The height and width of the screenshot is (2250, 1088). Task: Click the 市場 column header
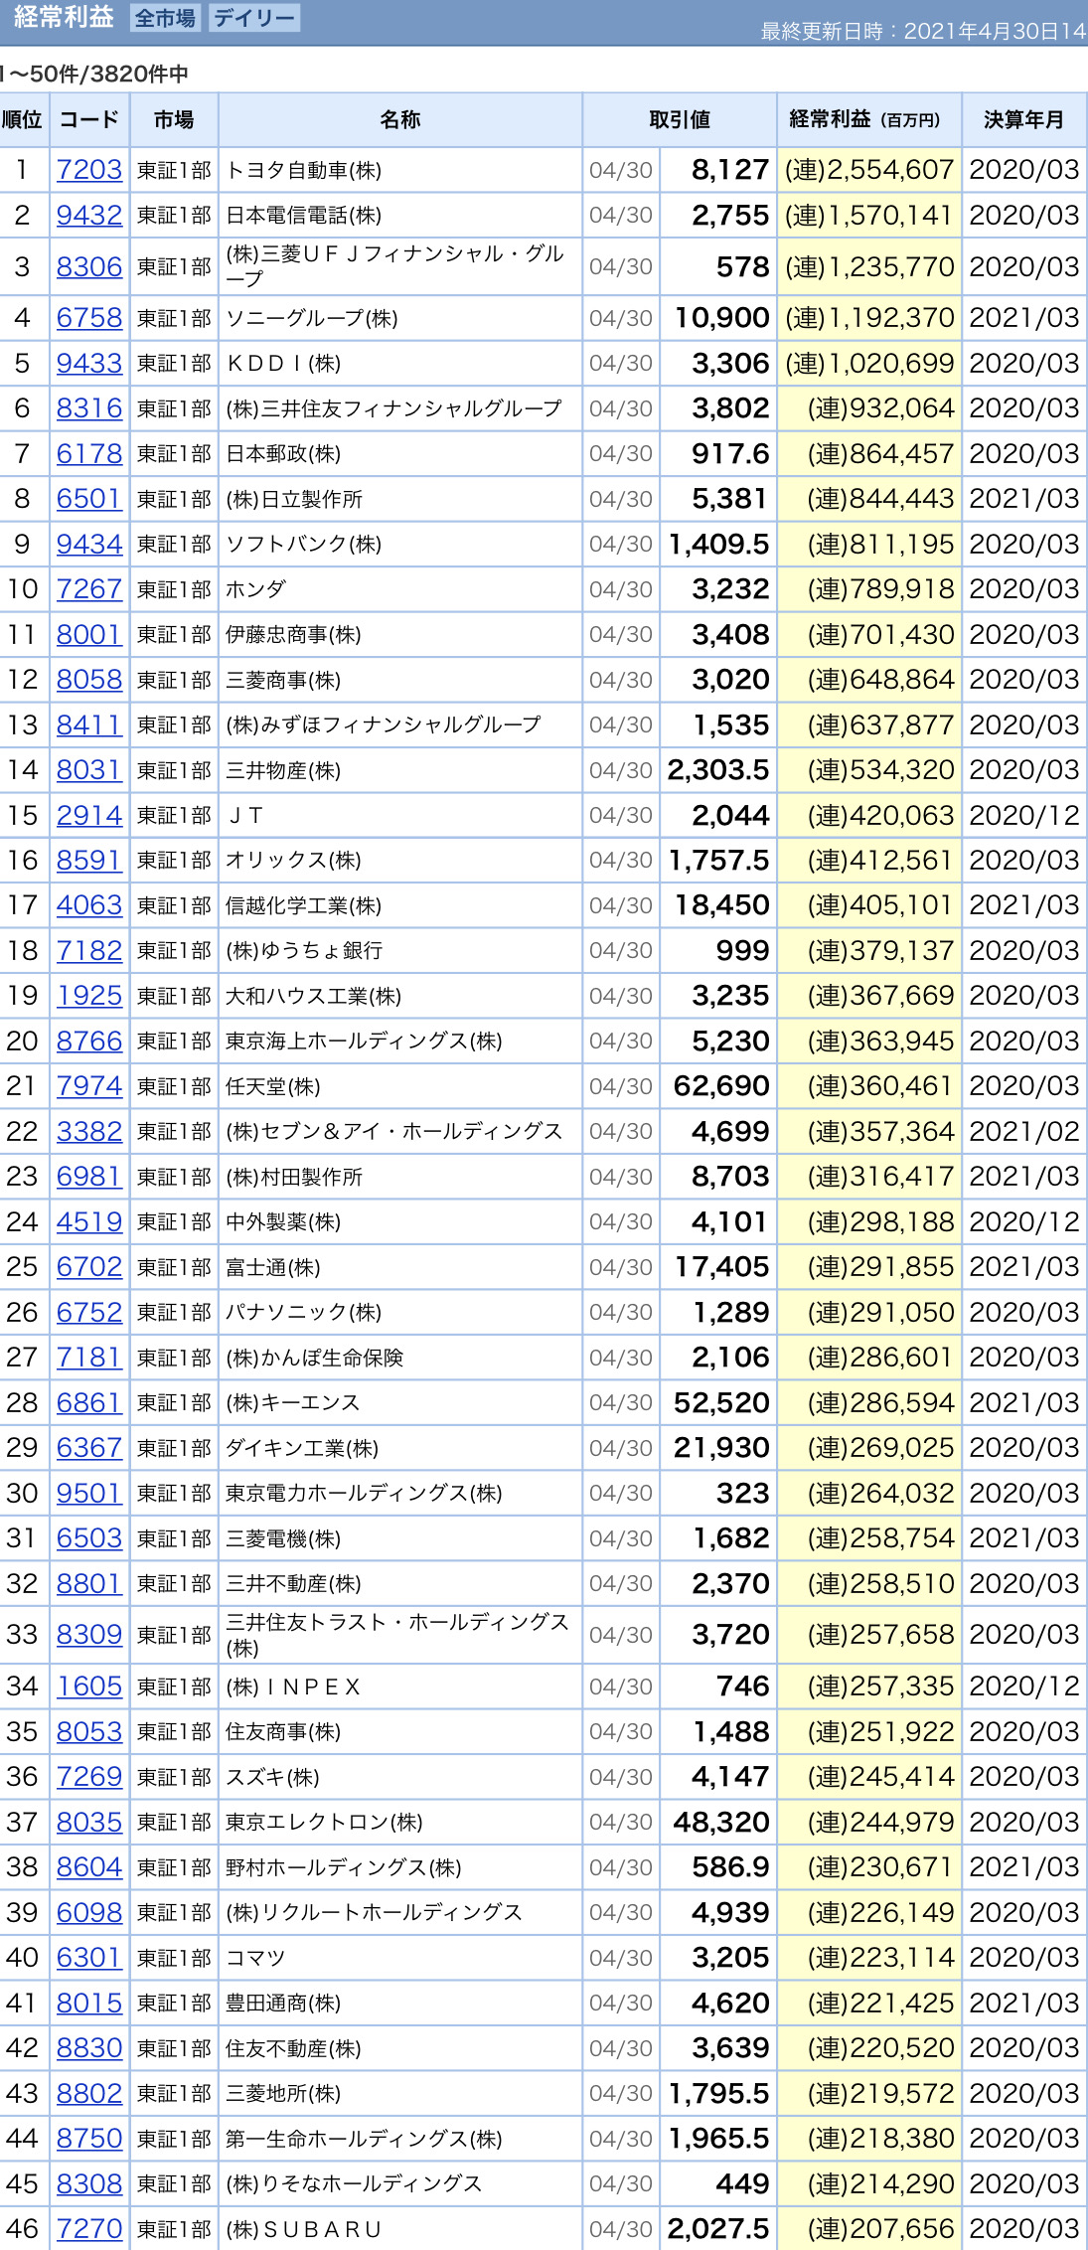click(x=174, y=120)
